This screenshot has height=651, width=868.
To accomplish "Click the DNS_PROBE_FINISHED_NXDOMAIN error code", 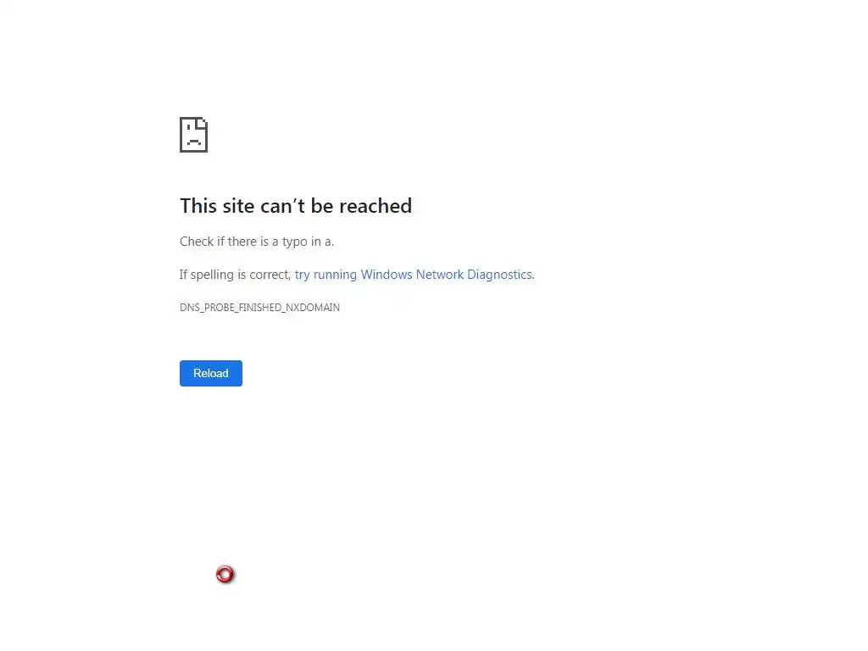I will pos(259,307).
